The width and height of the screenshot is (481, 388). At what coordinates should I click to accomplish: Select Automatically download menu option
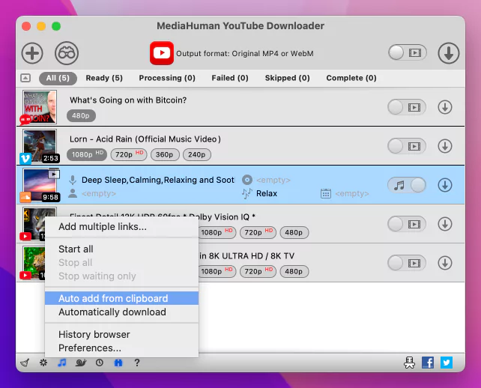(x=122, y=312)
